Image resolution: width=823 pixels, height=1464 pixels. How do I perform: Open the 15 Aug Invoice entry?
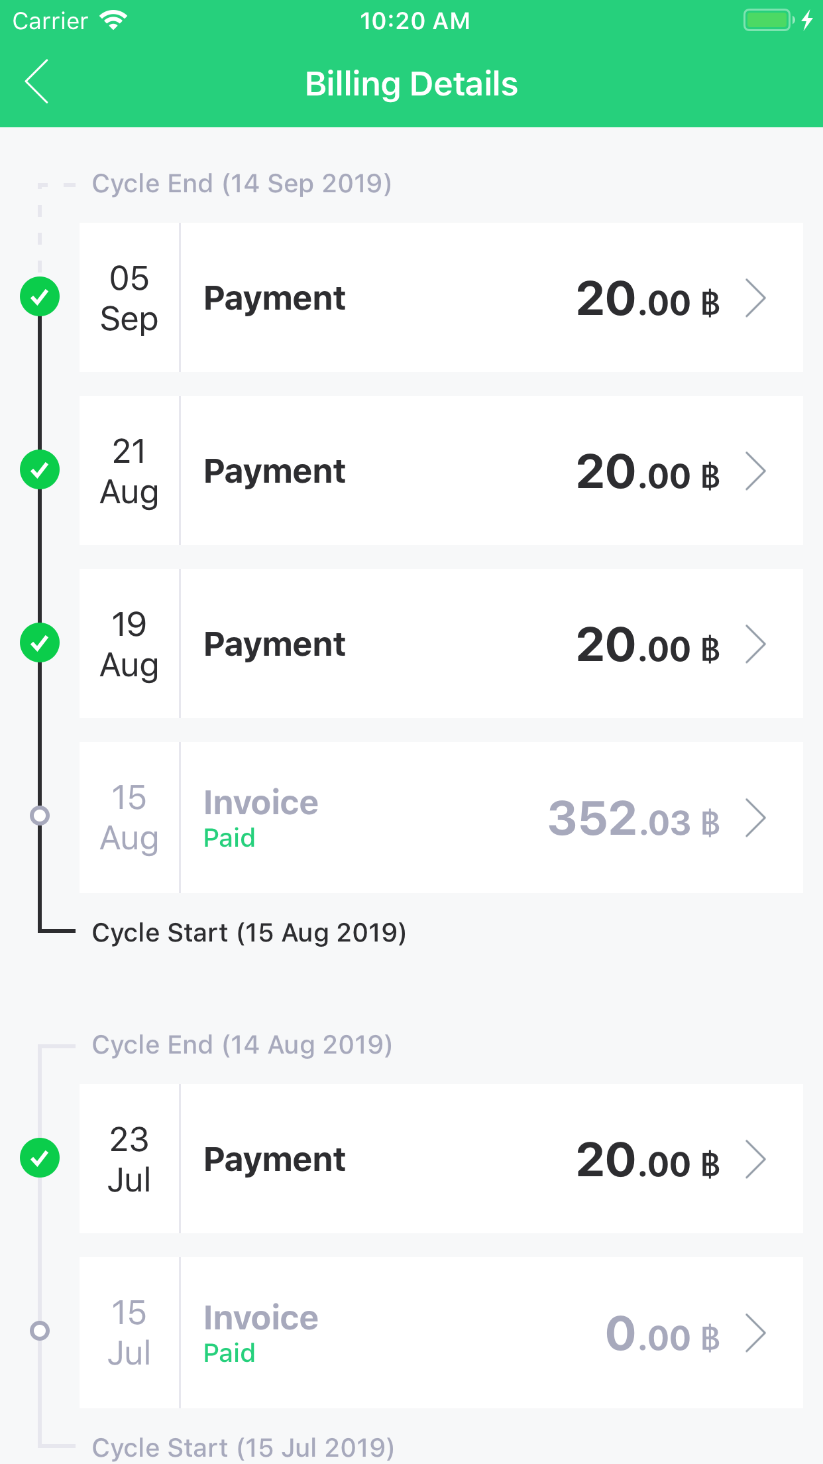point(261,803)
